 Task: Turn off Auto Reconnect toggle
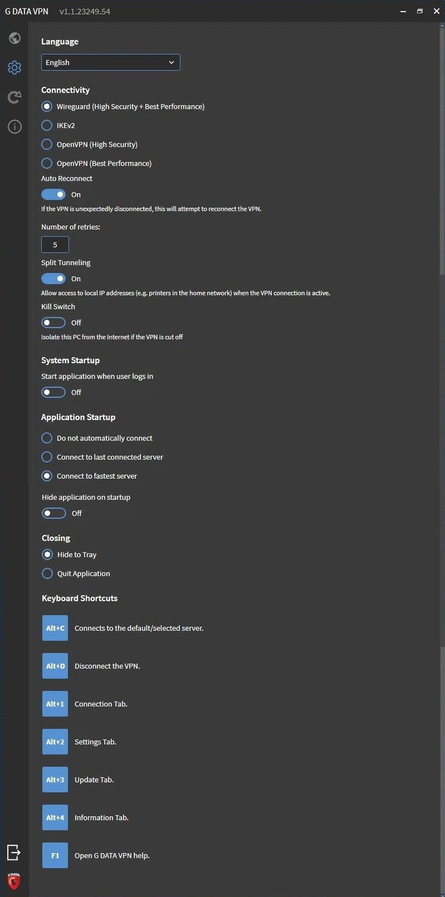pos(53,195)
